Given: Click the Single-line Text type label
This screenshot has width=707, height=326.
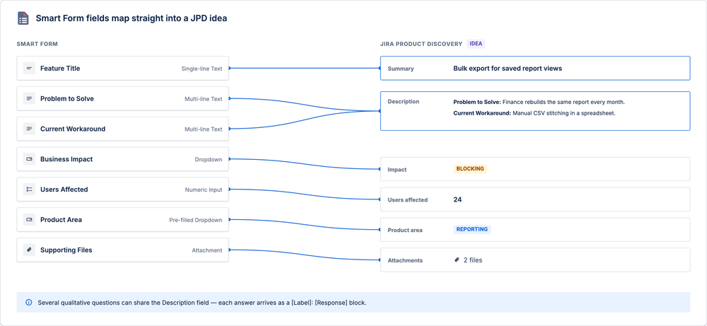Looking at the screenshot, I should coord(202,69).
